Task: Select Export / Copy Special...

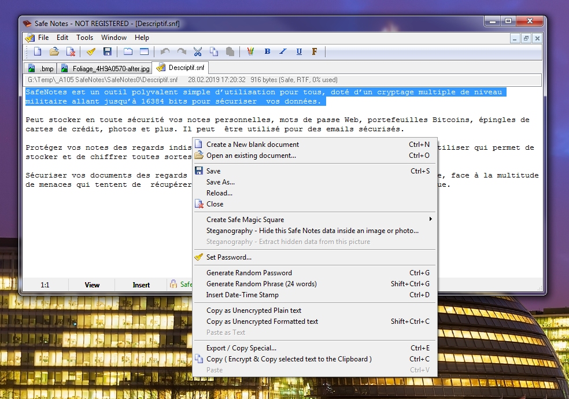Action: [315, 348]
